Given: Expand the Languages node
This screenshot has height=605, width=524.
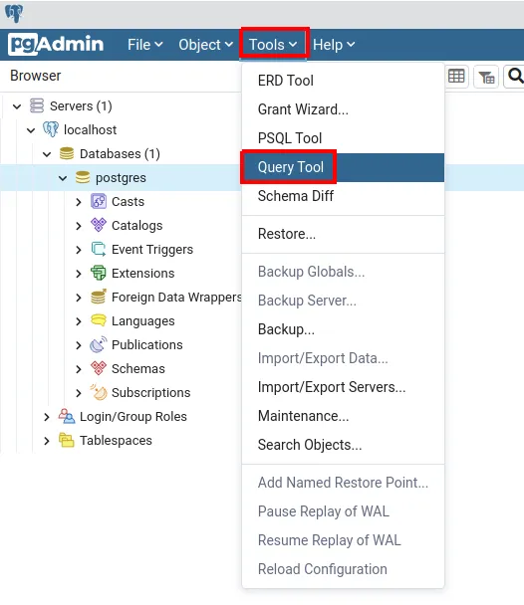Looking at the screenshot, I should point(79,321).
